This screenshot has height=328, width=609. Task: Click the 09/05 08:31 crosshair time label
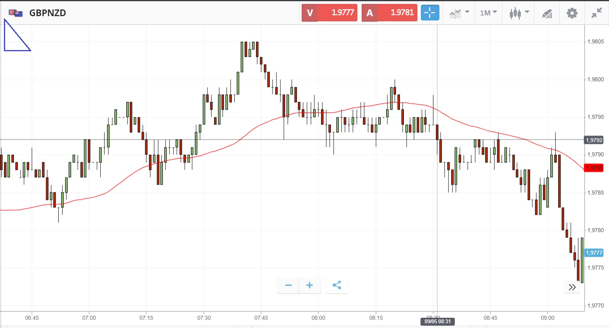click(x=438, y=322)
